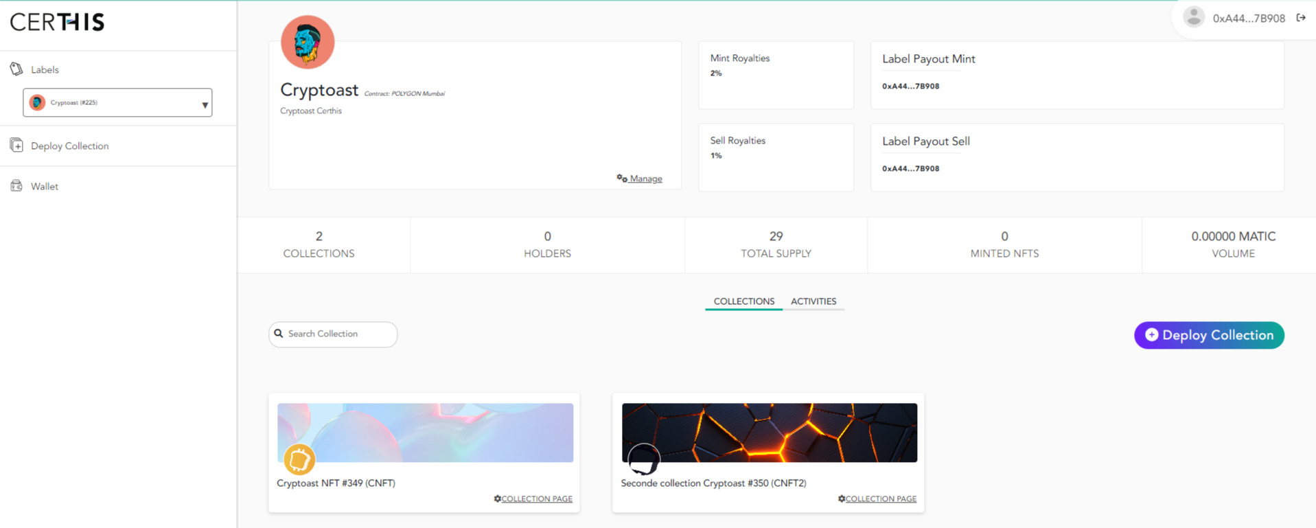Click the Certhis logo

(x=57, y=22)
